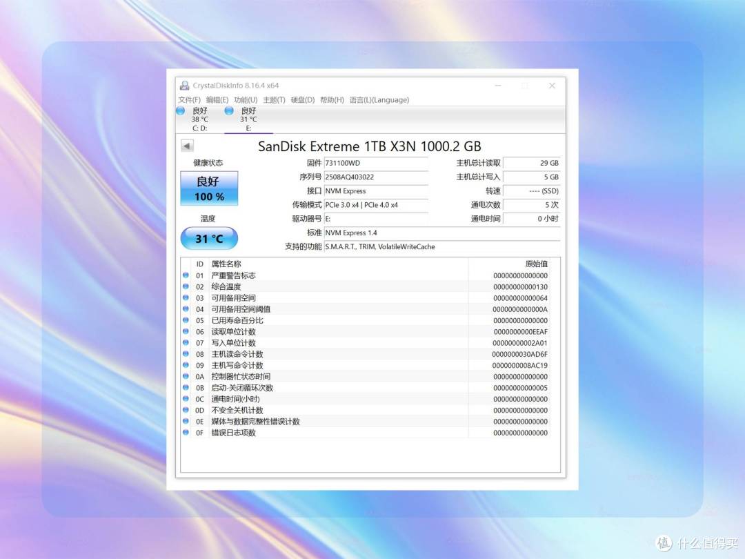Image resolution: width=745 pixels, height=559 pixels.
Task: Click the raw value 0000000030AD6F
Action: [520, 354]
